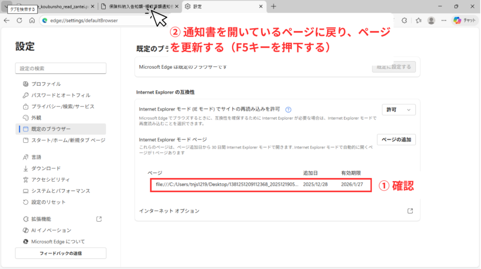Screen dimensions: 481x269
Task: Click the external-link icon for インターネット オプション
Action: pyautogui.click(x=410, y=211)
